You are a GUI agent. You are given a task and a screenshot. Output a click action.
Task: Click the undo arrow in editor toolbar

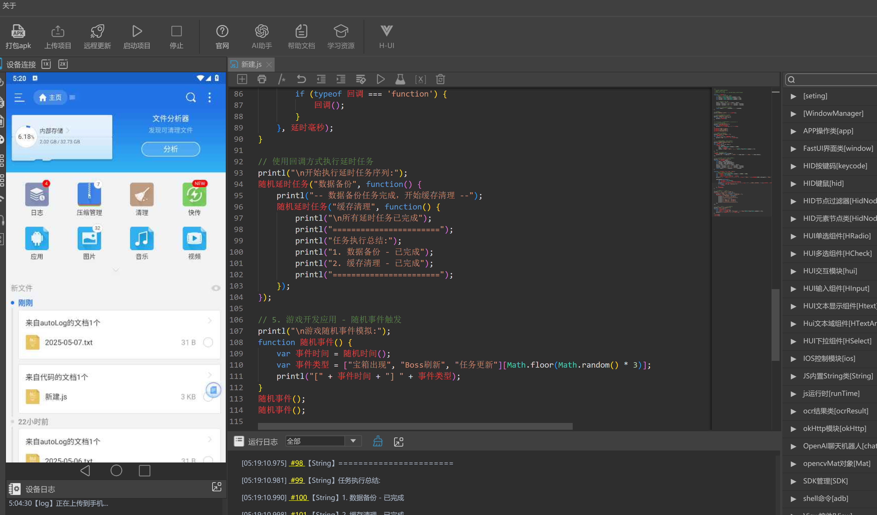coord(301,79)
